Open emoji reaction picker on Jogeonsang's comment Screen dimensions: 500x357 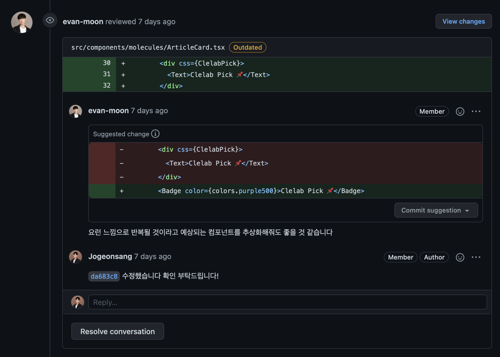tap(460, 257)
